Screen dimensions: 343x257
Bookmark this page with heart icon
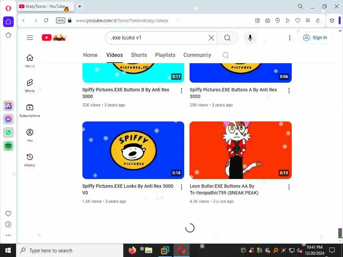298,20
